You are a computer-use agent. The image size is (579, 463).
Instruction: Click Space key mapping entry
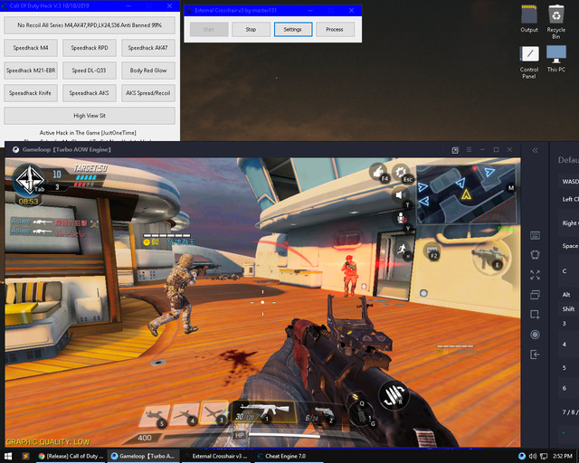click(569, 246)
